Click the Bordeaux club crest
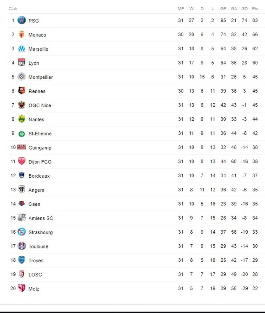Screen dimensions: 265x313 point(21,176)
